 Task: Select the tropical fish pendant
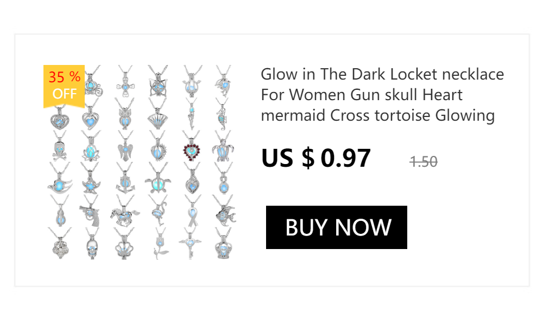[x=224, y=211]
